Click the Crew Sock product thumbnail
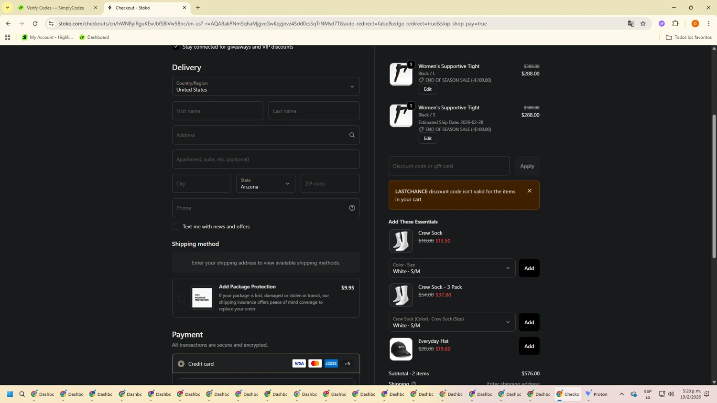 401,241
